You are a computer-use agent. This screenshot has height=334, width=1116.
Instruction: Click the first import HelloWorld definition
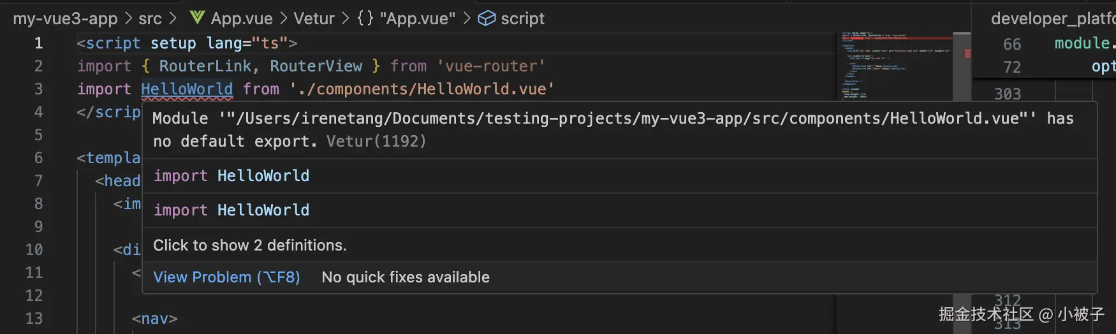231,176
